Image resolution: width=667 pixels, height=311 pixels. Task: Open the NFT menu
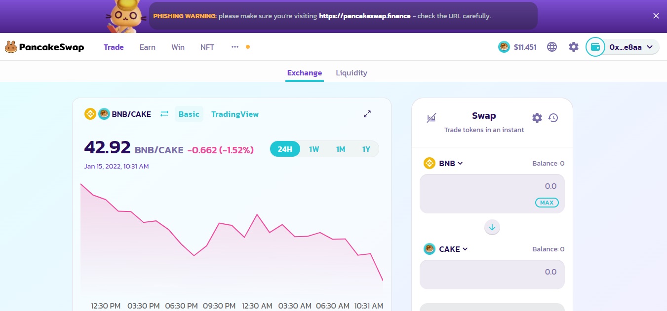click(x=207, y=47)
